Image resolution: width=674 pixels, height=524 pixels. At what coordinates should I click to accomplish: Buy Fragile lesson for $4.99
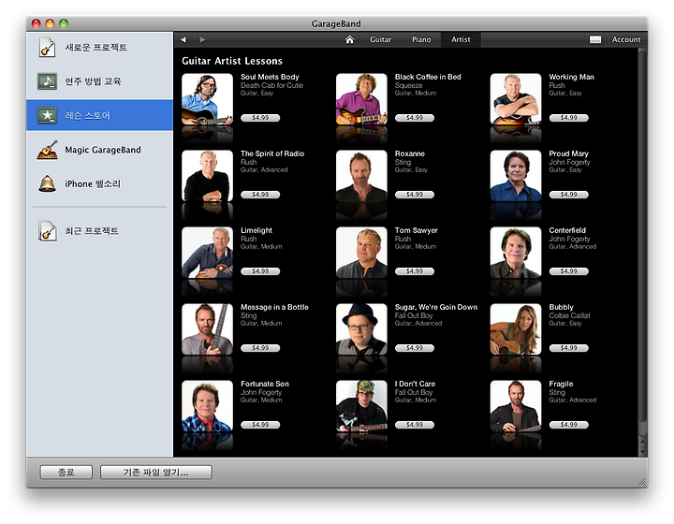click(569, 425)
